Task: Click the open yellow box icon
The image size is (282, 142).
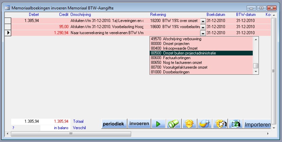Action: tap(189, 124)
